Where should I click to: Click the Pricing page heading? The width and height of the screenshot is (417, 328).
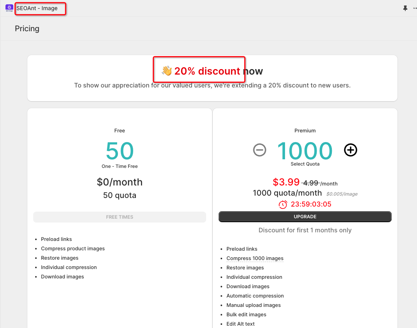pos(27,29)
